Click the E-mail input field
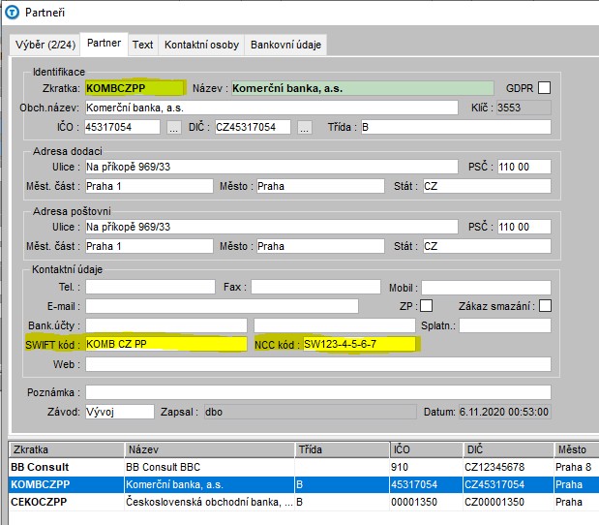 (x=222, y=306)
